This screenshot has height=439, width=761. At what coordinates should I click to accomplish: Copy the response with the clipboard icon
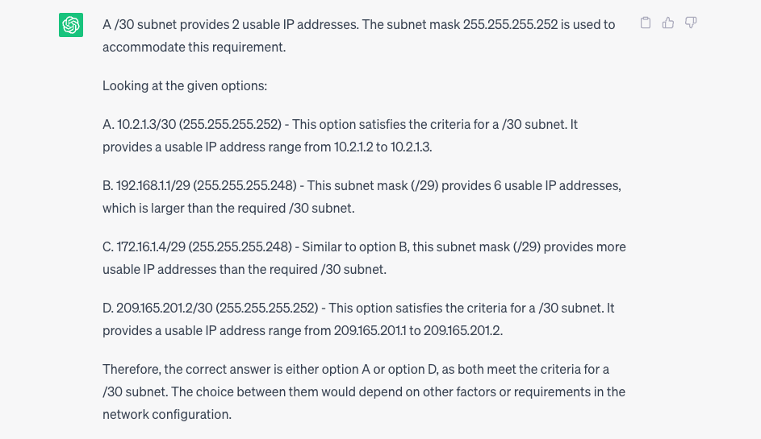646,23
